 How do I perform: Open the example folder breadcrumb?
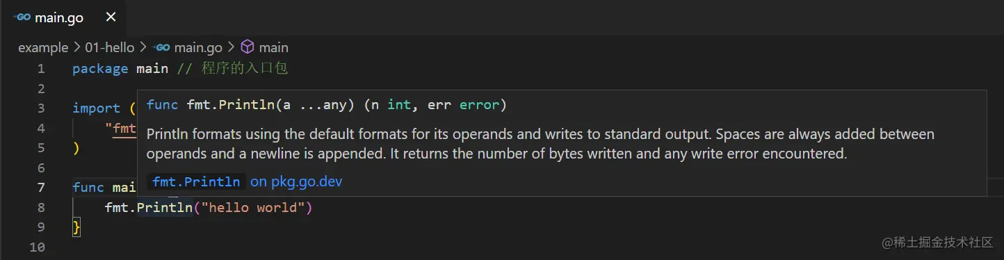coord(43,47)
